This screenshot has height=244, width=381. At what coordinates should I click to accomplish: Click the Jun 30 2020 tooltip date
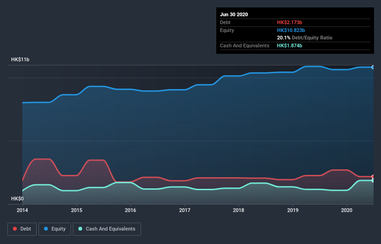point(234,14)
